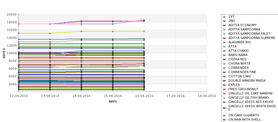Click the FRIED GROUNDNUT legend marker
The height and width of the screenshot is (122, 278).
[x=224, y=89]
